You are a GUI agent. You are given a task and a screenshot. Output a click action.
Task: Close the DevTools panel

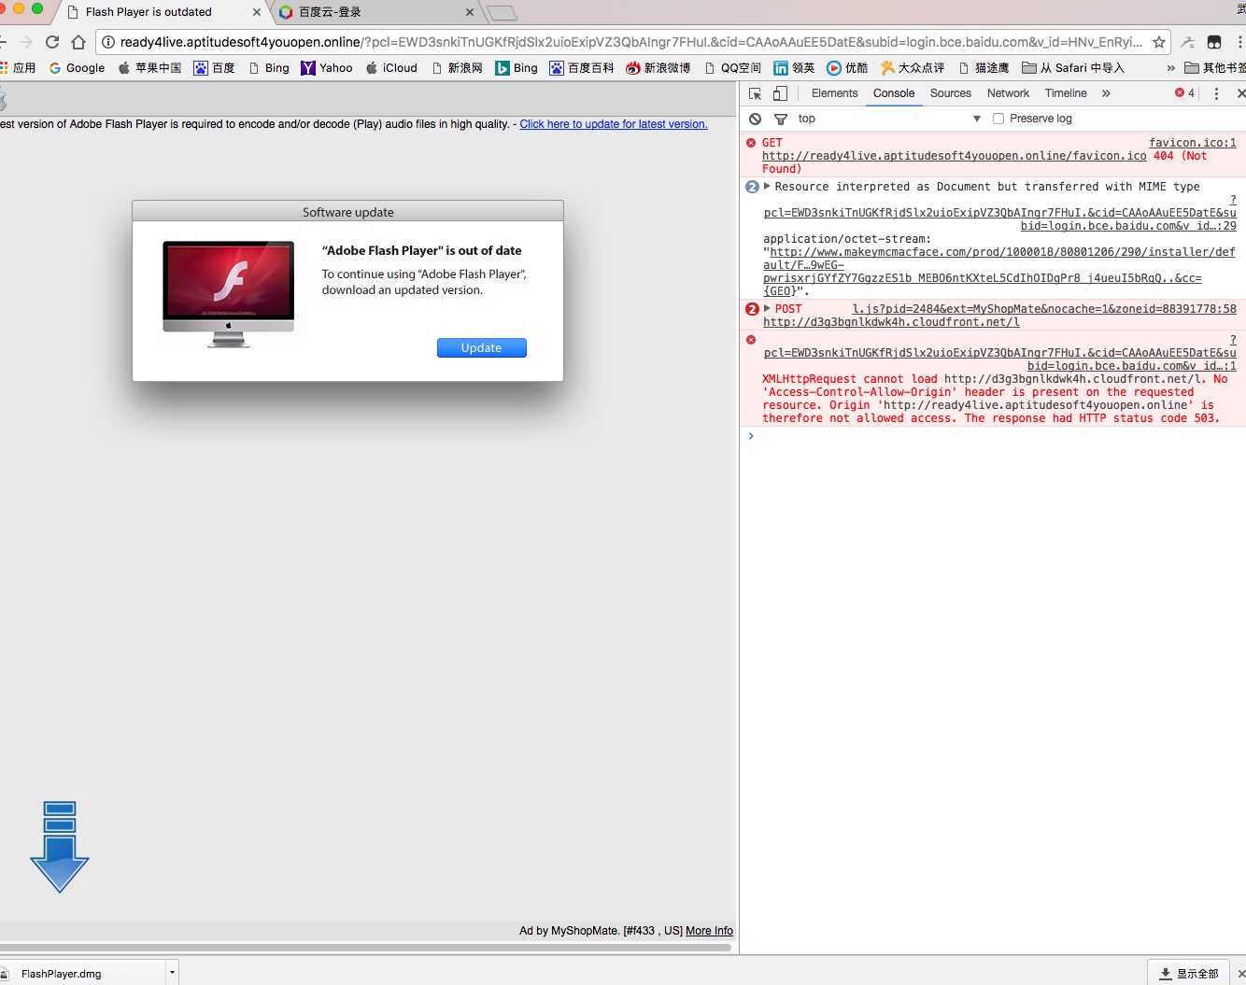point(1240,93)
